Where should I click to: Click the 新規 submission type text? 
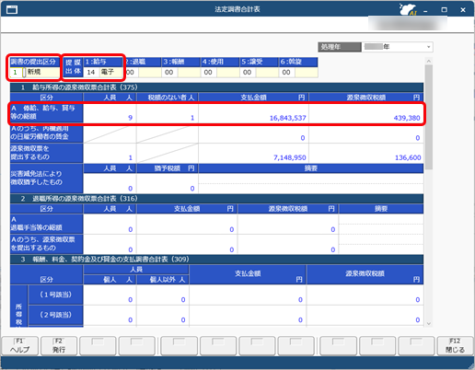34,72
